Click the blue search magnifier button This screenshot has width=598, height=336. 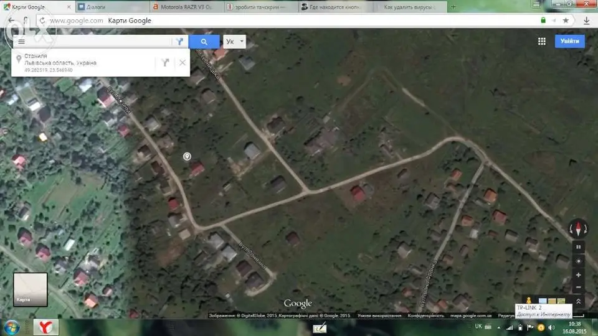(204, 42)
